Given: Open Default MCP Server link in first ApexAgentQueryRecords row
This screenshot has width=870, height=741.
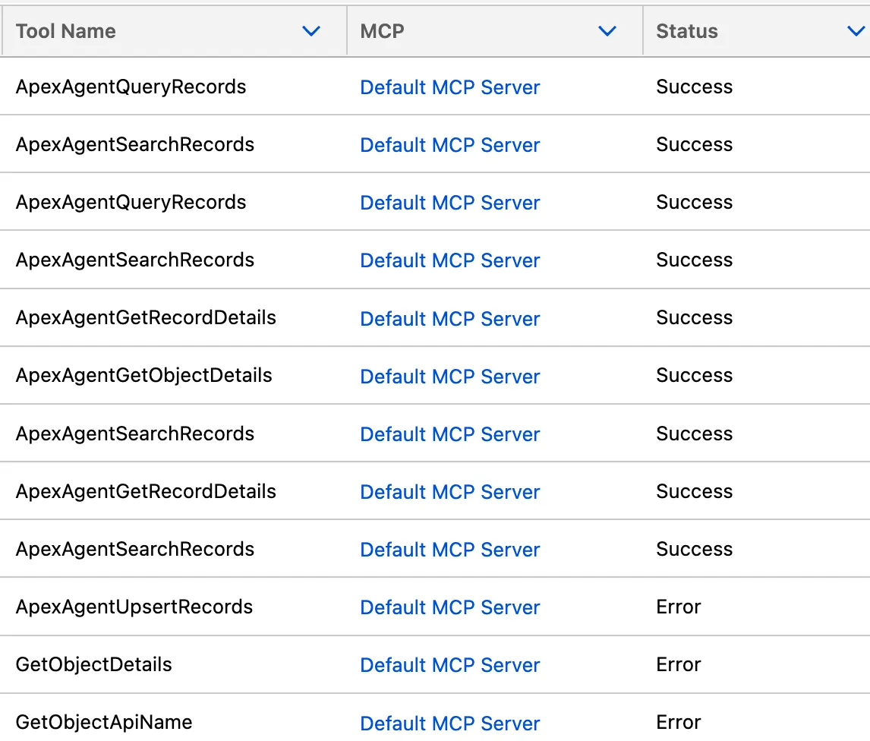Looking at the screenshot, I should click(x=449, y=87).
